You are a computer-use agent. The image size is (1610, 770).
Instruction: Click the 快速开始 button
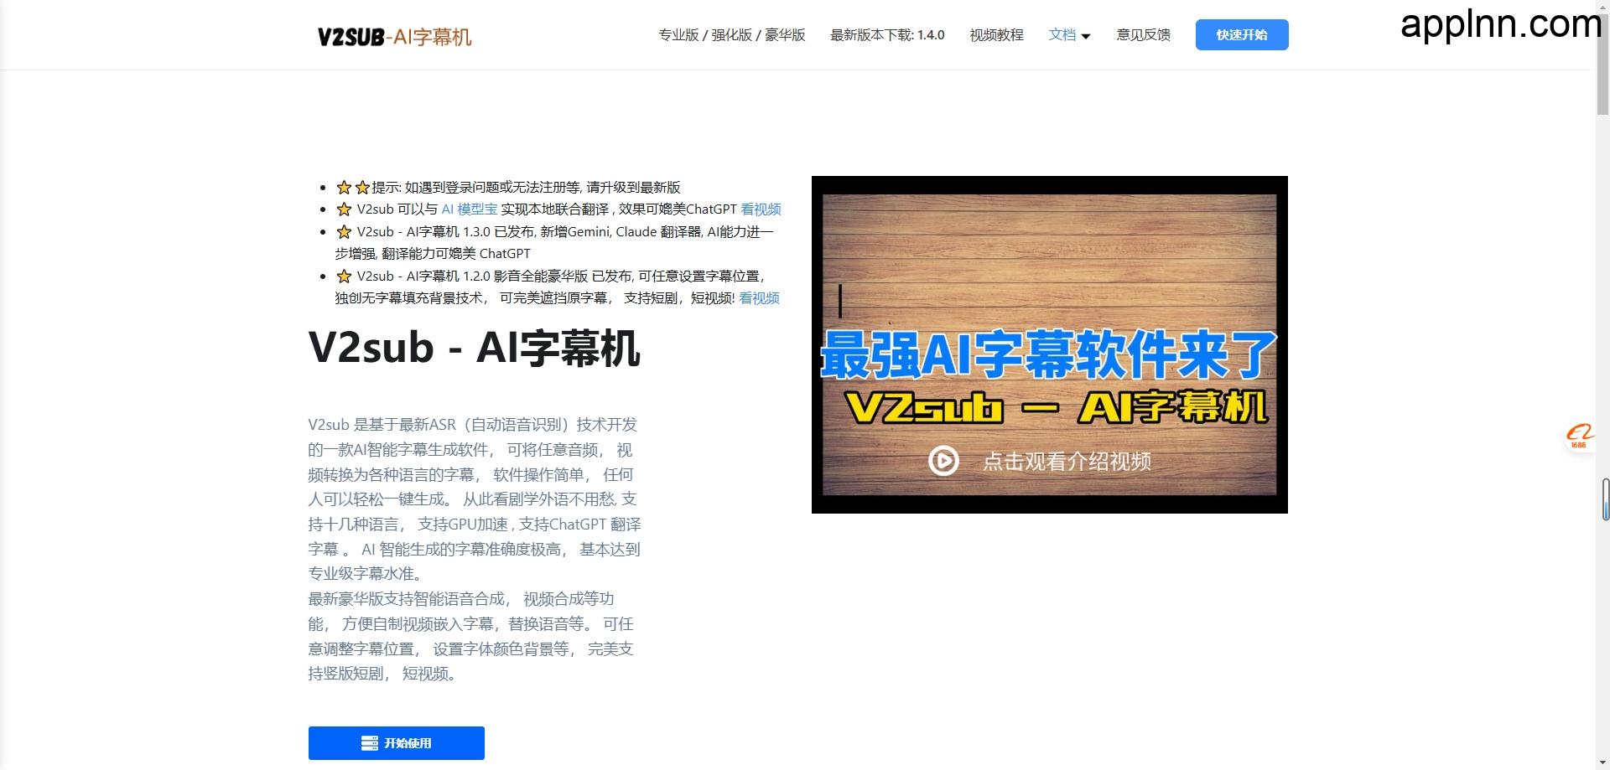pos(1242,34)
